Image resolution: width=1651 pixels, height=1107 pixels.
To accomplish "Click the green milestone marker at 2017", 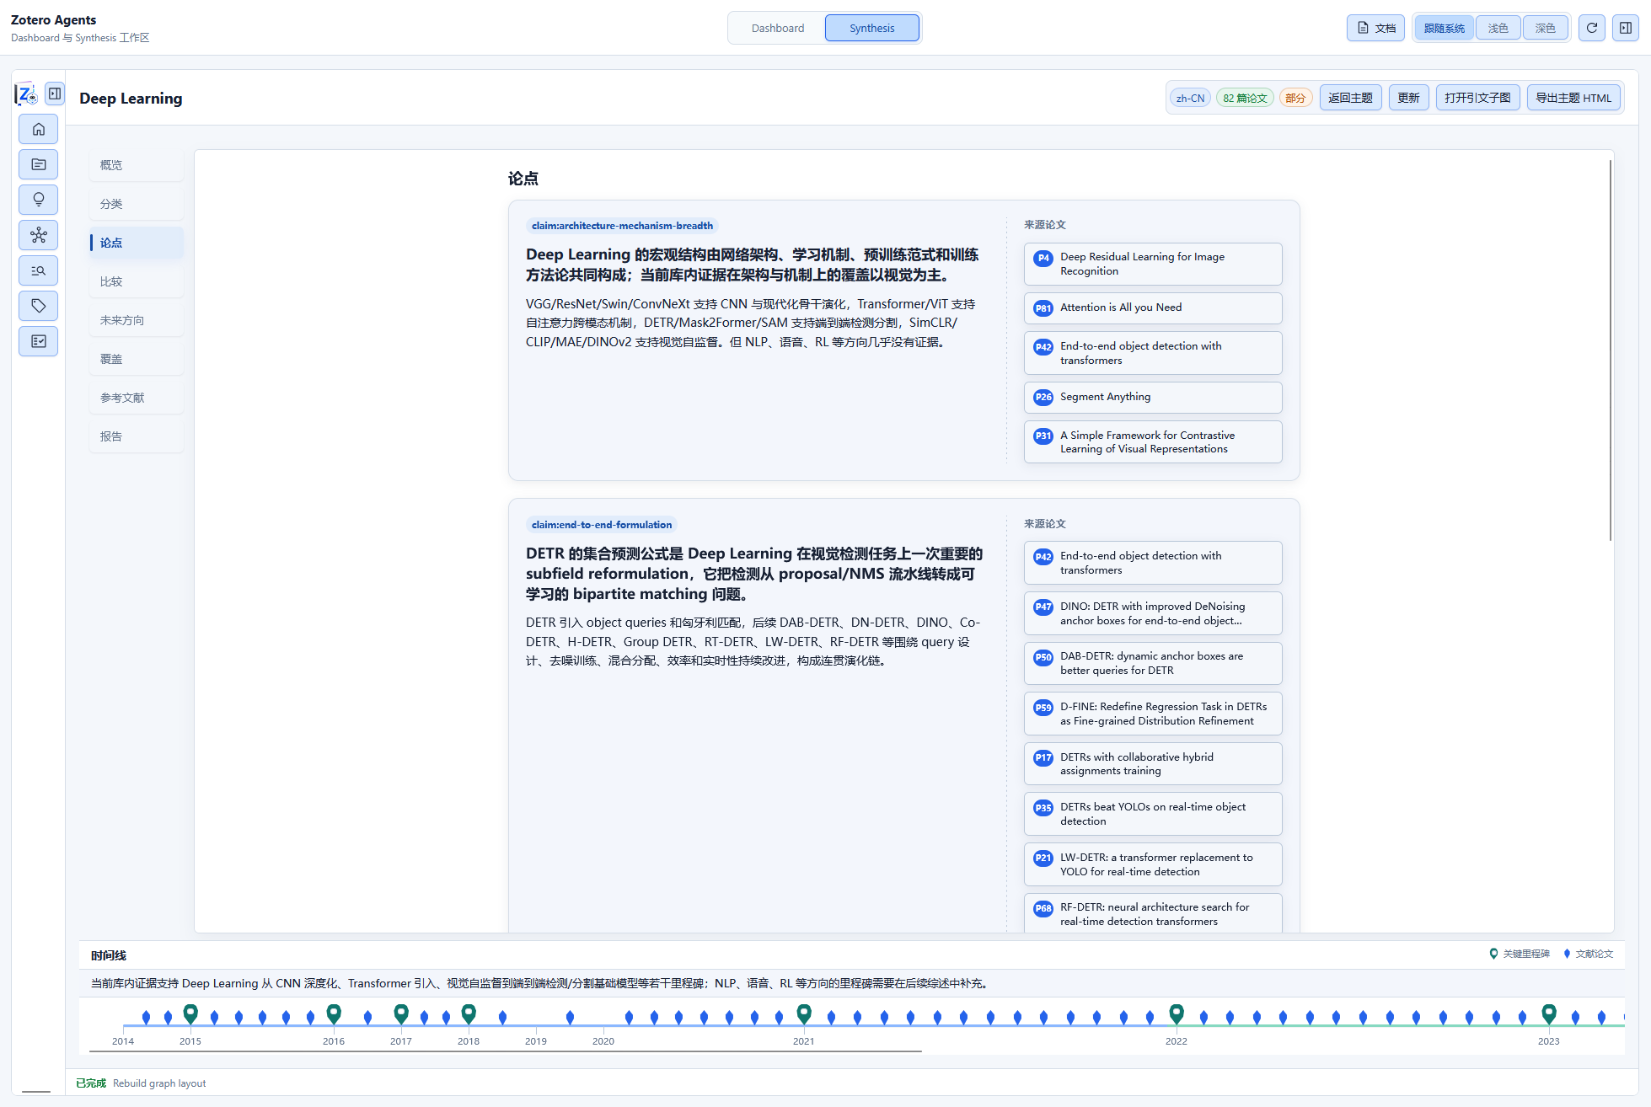I will point(401,1013).
